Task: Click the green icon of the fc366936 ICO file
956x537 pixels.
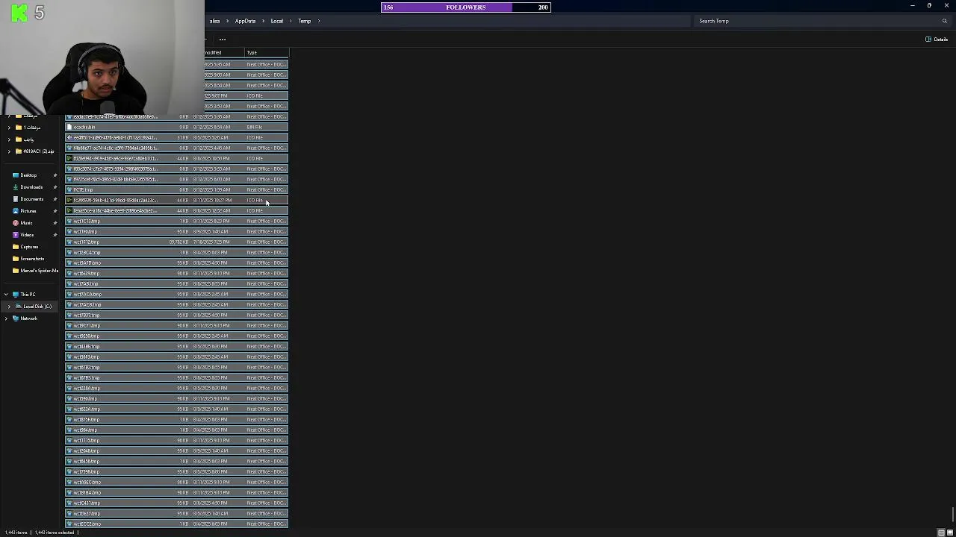Action: pos(69,201)
